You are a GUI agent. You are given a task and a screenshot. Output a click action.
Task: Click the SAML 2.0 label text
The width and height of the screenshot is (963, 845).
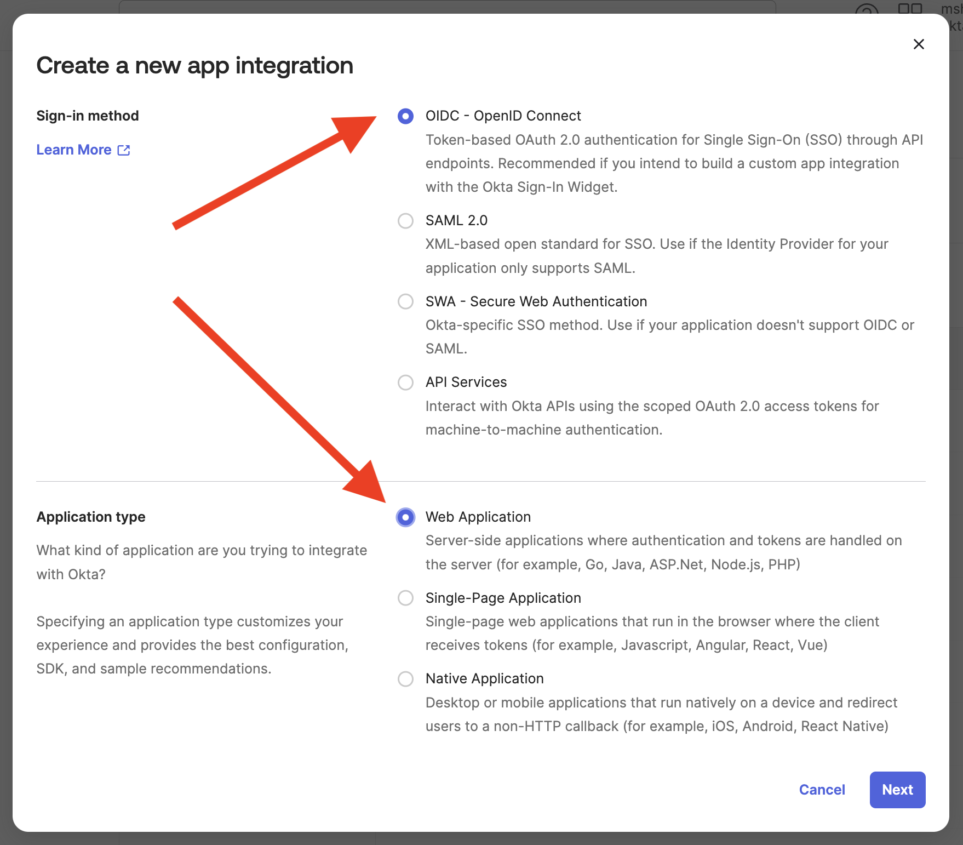click(456, 220)
